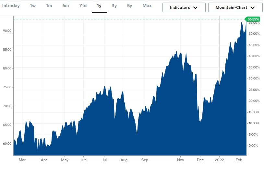Switch to the Ytd range
This screenshot has width=264, height=169.
point(83,6)
